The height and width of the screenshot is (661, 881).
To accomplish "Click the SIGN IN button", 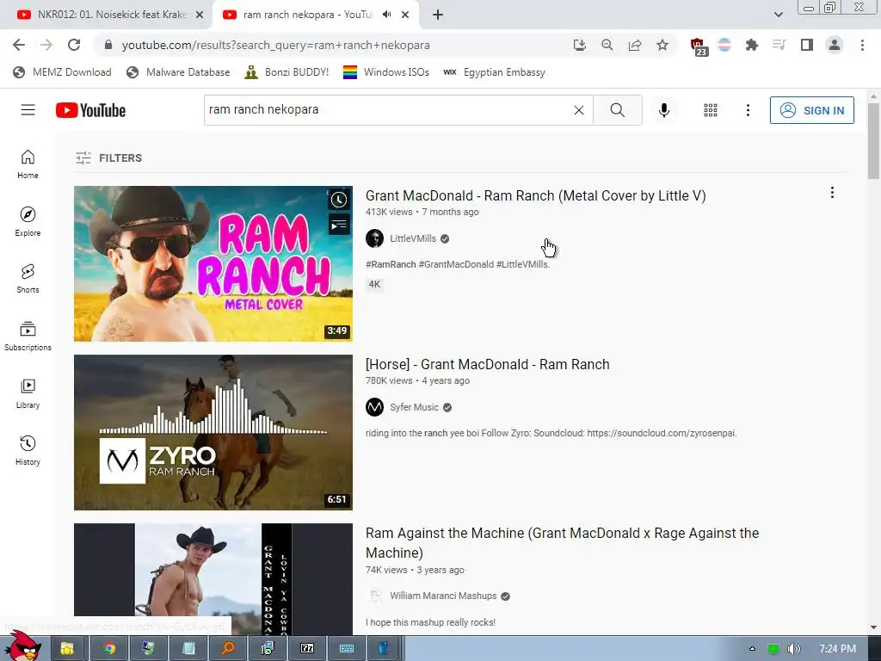I will (x=812, y=110).
